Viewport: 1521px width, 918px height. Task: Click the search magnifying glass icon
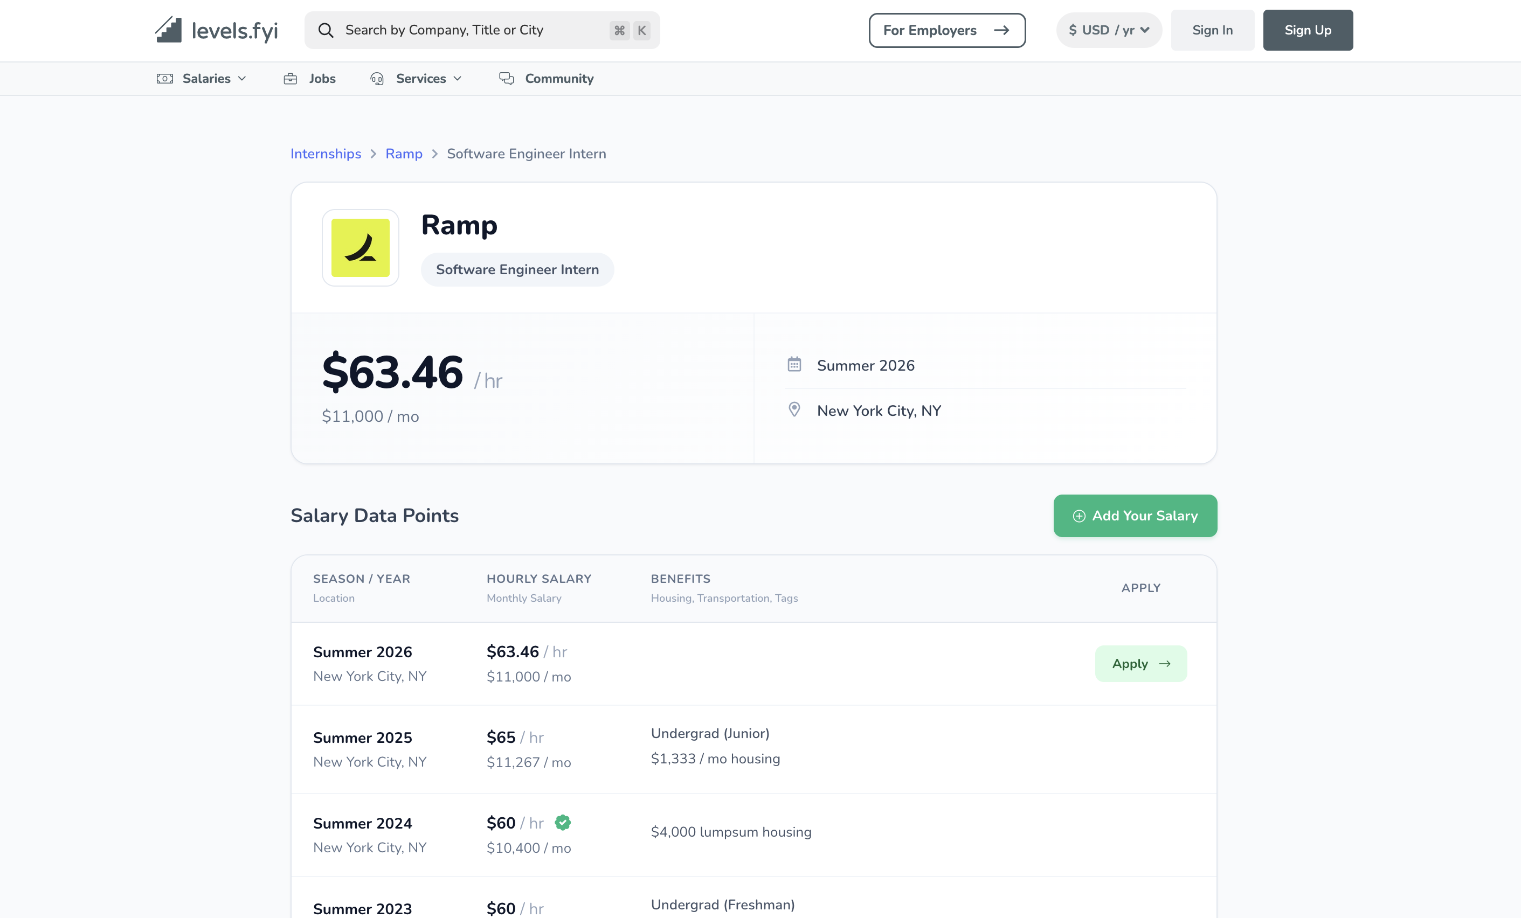pos(326,30)
